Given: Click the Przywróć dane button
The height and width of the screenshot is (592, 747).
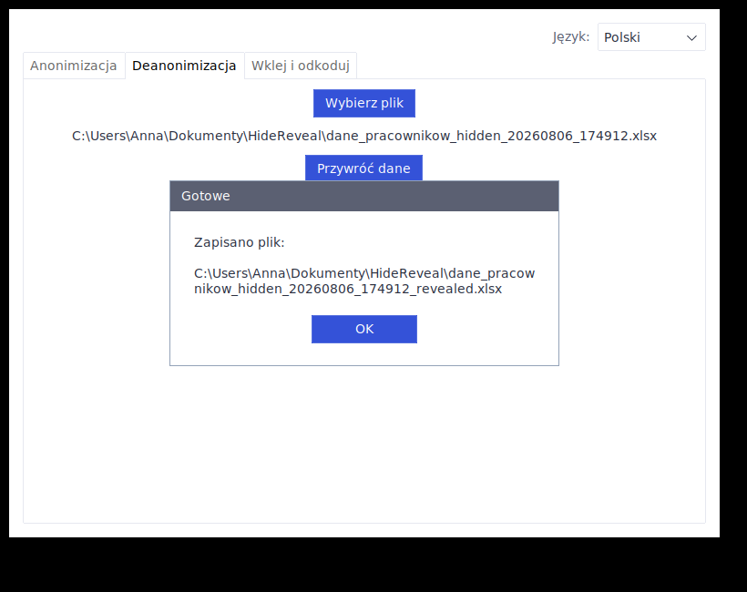Looking at the screenshot, I should (363, 168).
